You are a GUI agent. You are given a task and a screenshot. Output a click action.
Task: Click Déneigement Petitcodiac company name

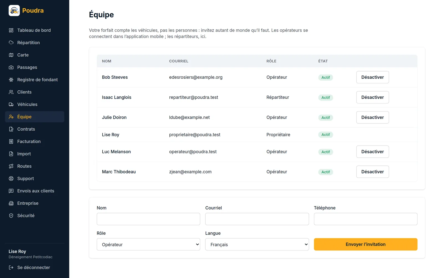(31, 257)
